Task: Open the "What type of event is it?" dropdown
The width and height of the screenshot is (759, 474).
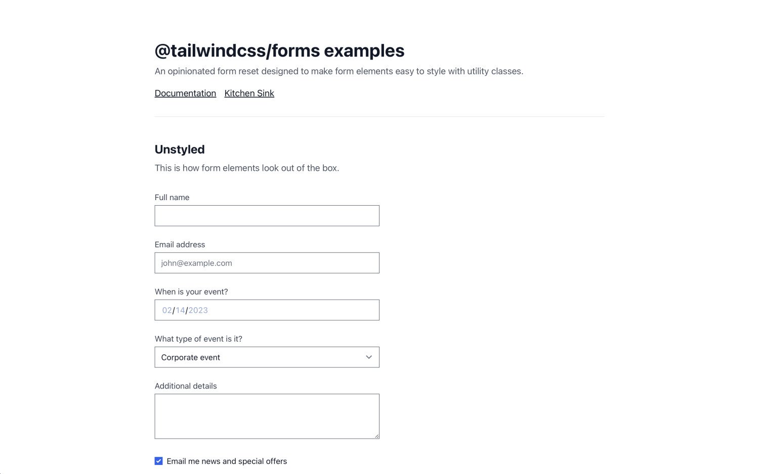Action: point(267,357)
